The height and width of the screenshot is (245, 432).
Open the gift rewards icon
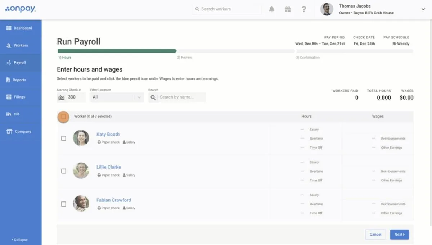coord(288,9)
